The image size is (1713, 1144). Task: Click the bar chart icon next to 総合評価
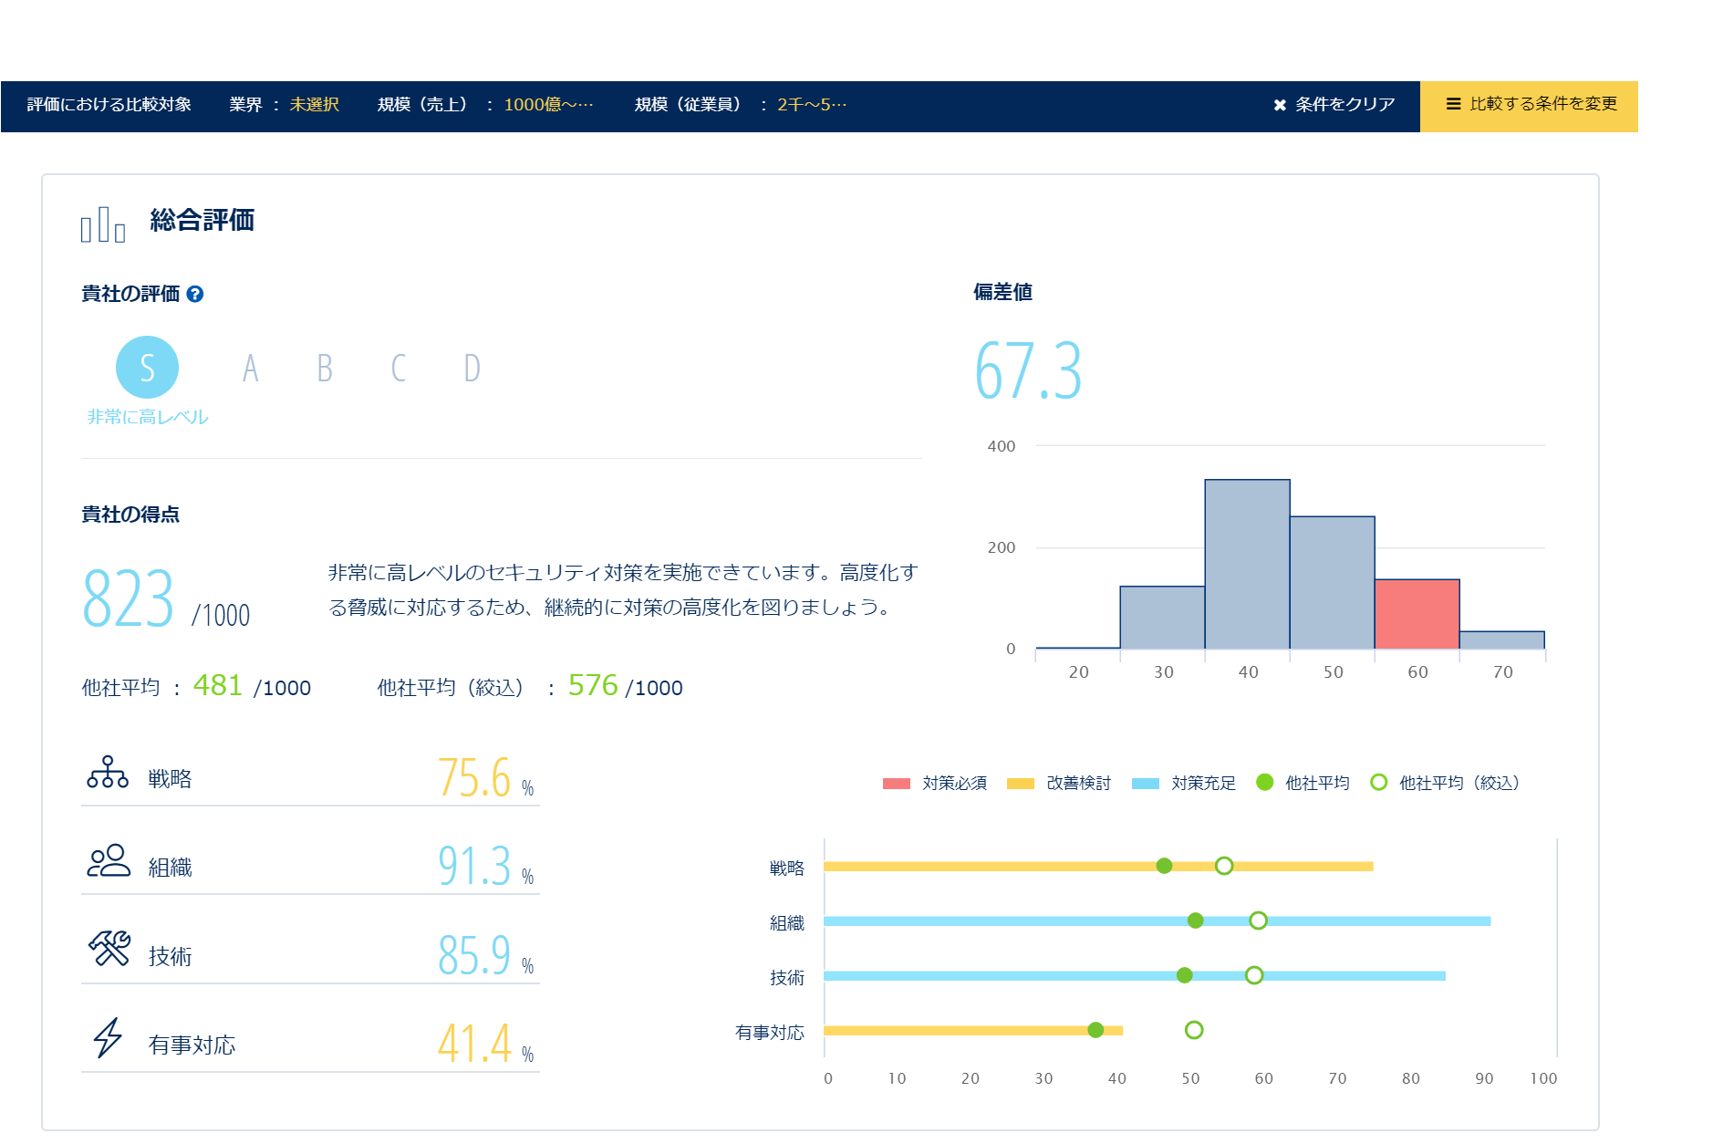click(103, 224)
